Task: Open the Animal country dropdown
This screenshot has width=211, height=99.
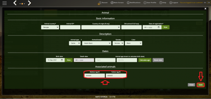Action: click(x=50, y=27)
